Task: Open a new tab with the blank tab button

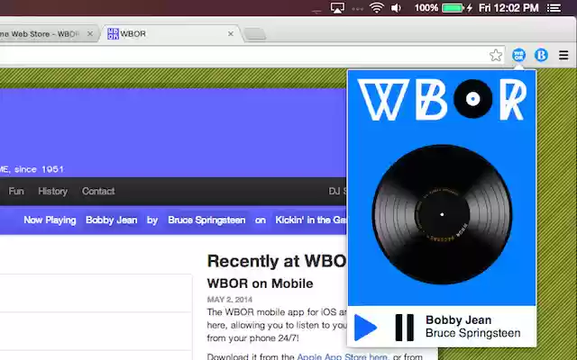Action: [254, 34]
